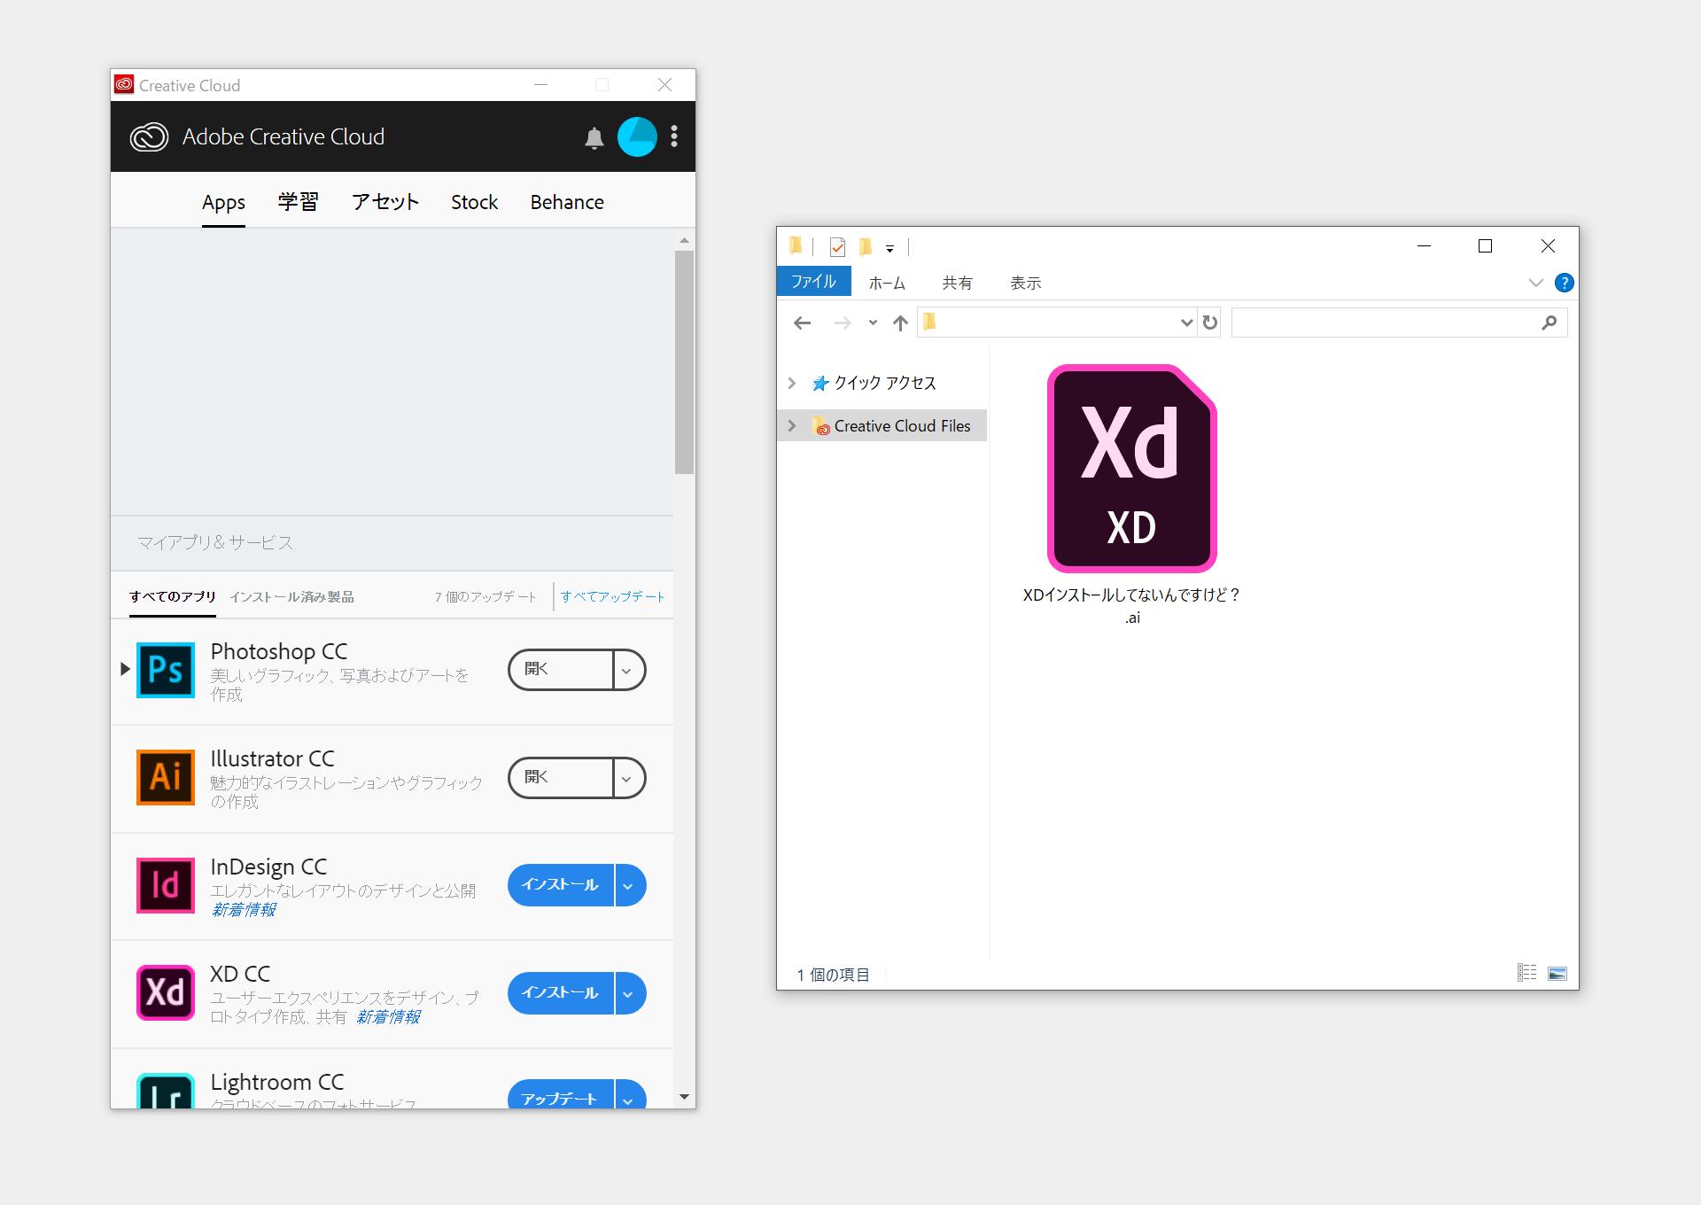Click the scrollbar down arrow in Creative Cloud
Image resolution: width=1701 pixels, height=1205 pixels.
pyautogui.click(x=684, y=1097)
